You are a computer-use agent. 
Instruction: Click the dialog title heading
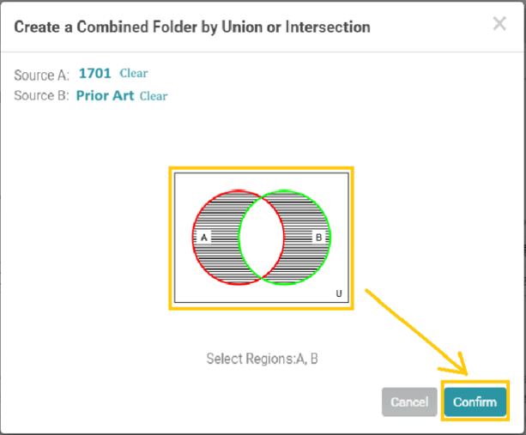click(x=192, y=27)
